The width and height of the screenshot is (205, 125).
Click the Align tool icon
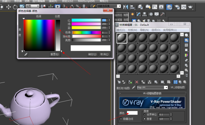133,7
